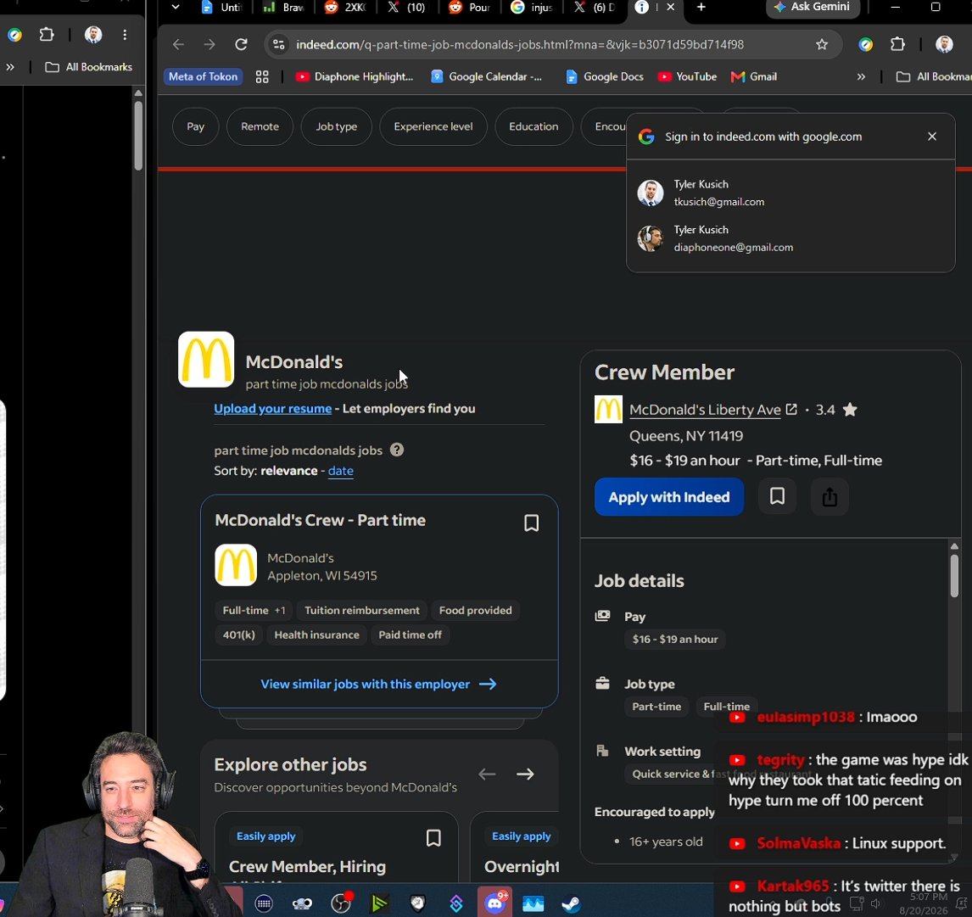
Task: Select the Part-time job type chip
Action: point(656,707)
